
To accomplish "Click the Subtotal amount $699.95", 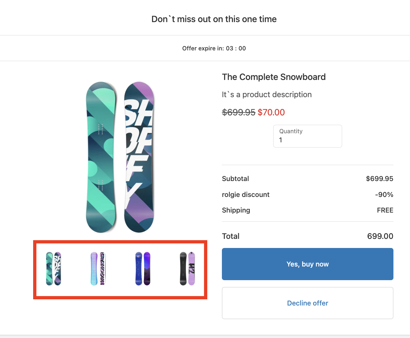I will point(379,179).
